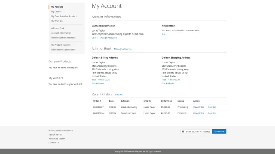Edit newsletter subscription setting

coord(163,34)
